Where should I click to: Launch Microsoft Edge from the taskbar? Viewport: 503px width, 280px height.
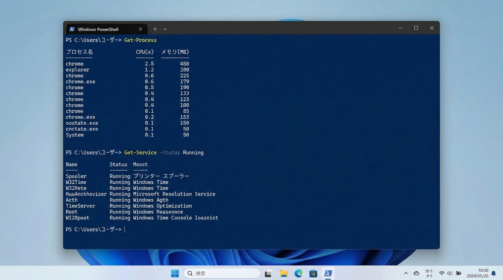(298, 273)
